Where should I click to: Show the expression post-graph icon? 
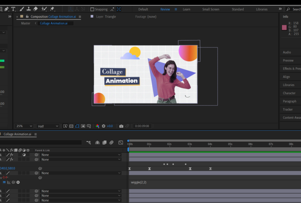click(9, 182)
